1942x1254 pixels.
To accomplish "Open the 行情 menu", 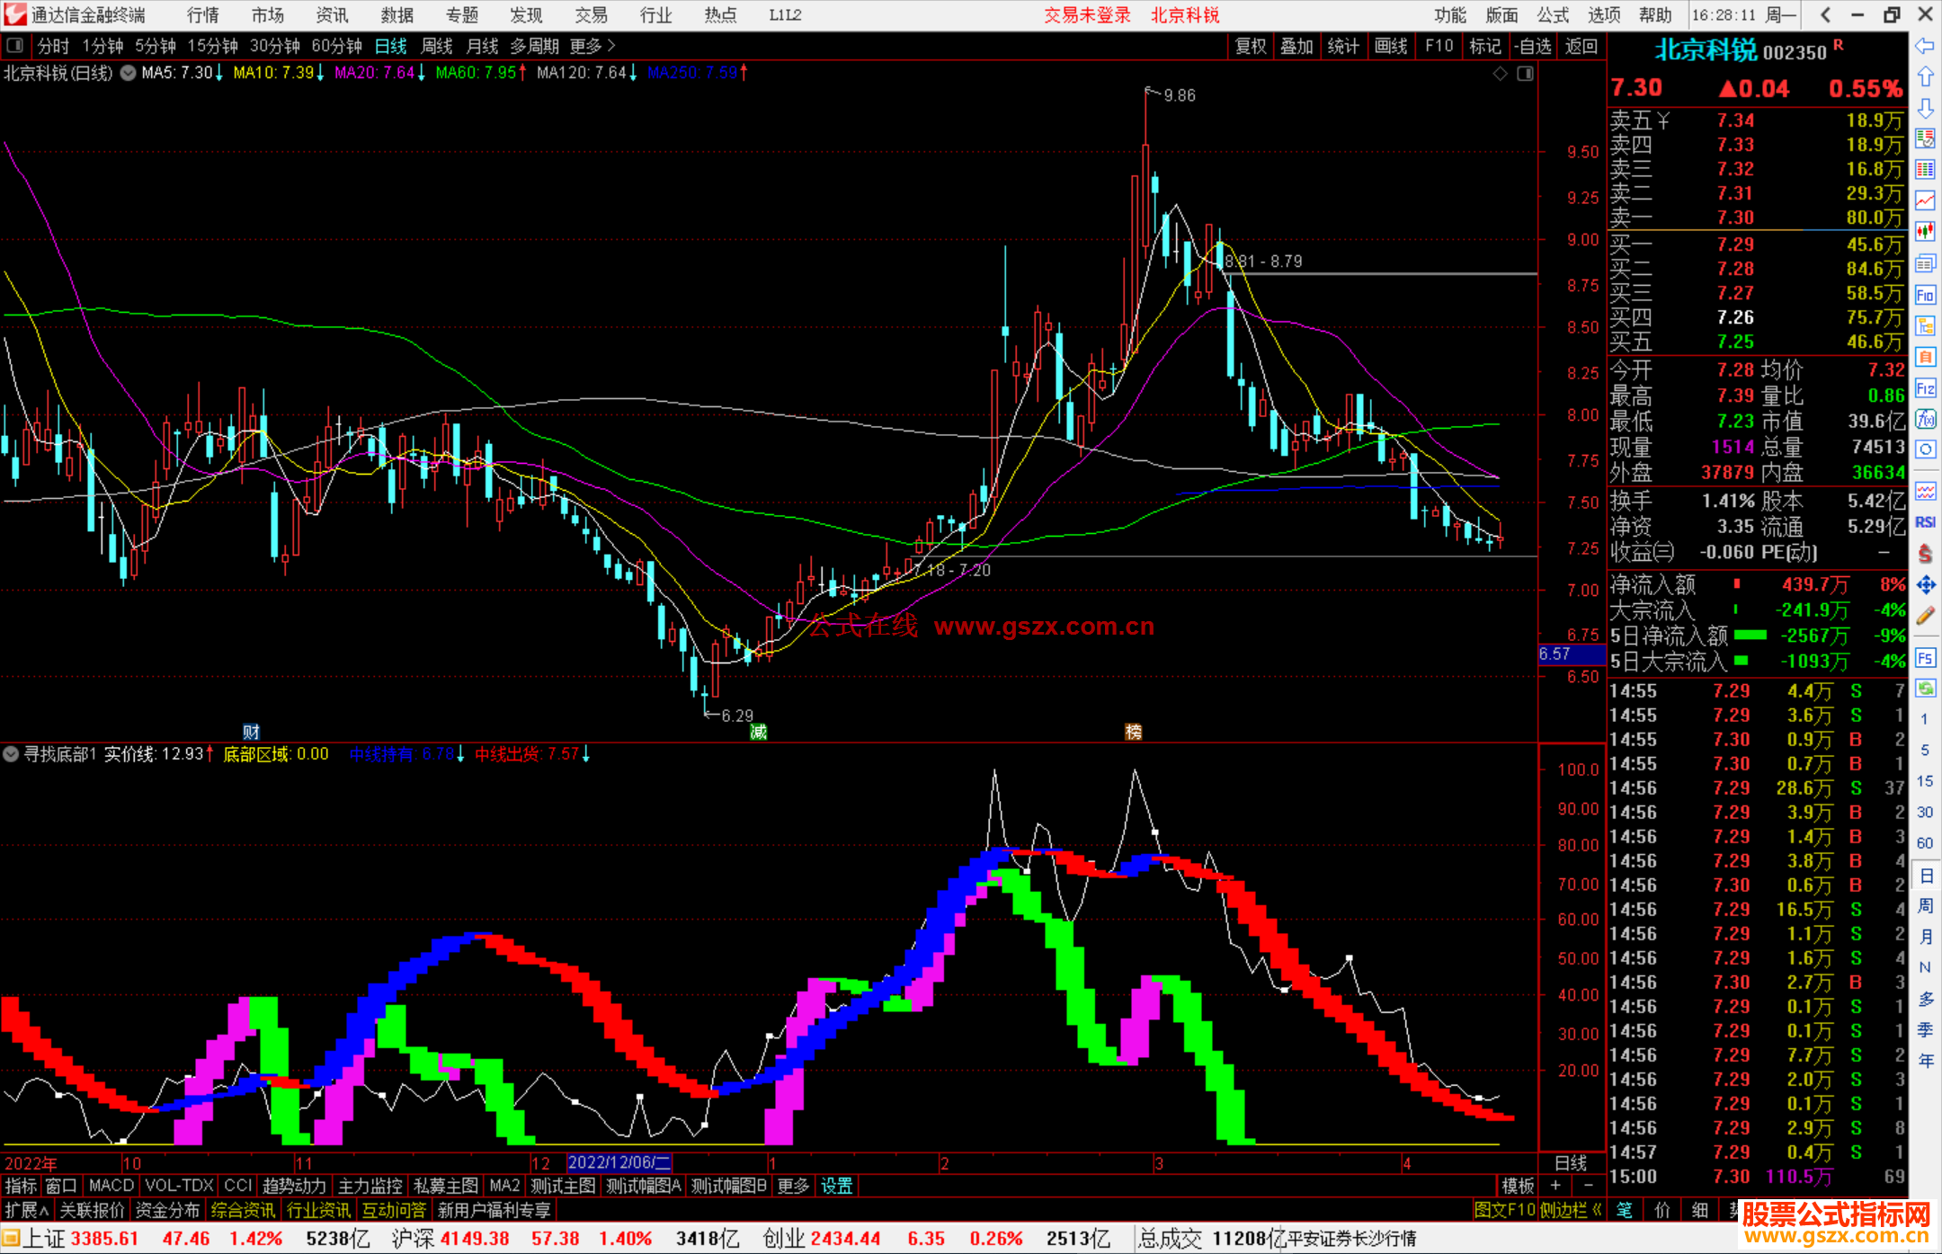I will (x=203, y=15).
